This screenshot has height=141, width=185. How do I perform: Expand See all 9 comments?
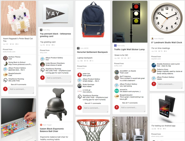tap(19, 85)
